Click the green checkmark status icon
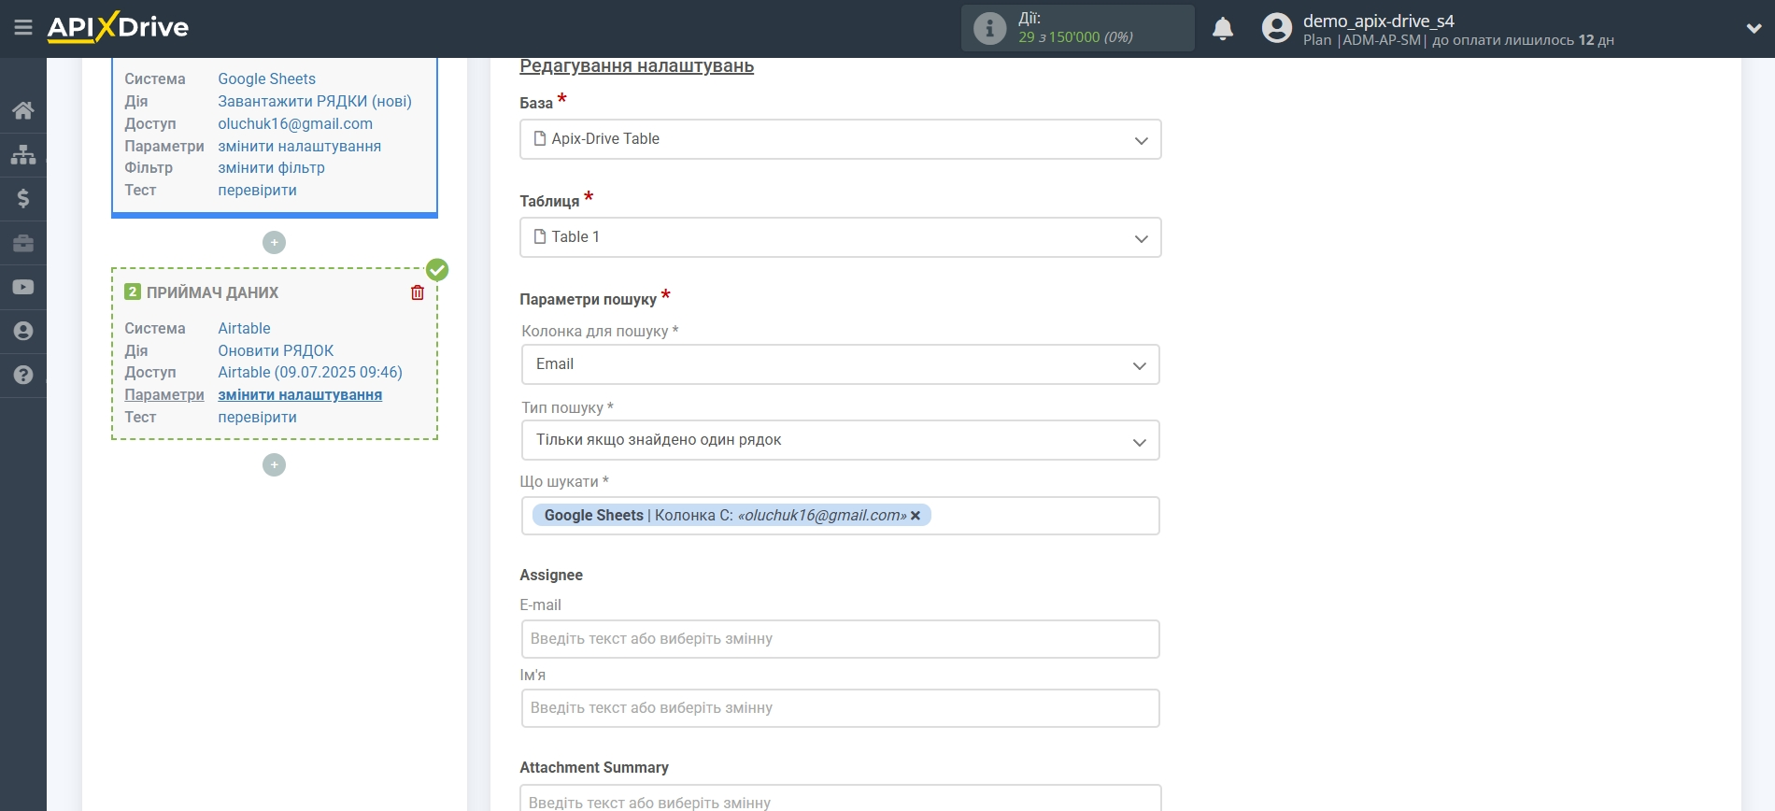The width and height of the screenshot is (1775, 811). (437, 270)
